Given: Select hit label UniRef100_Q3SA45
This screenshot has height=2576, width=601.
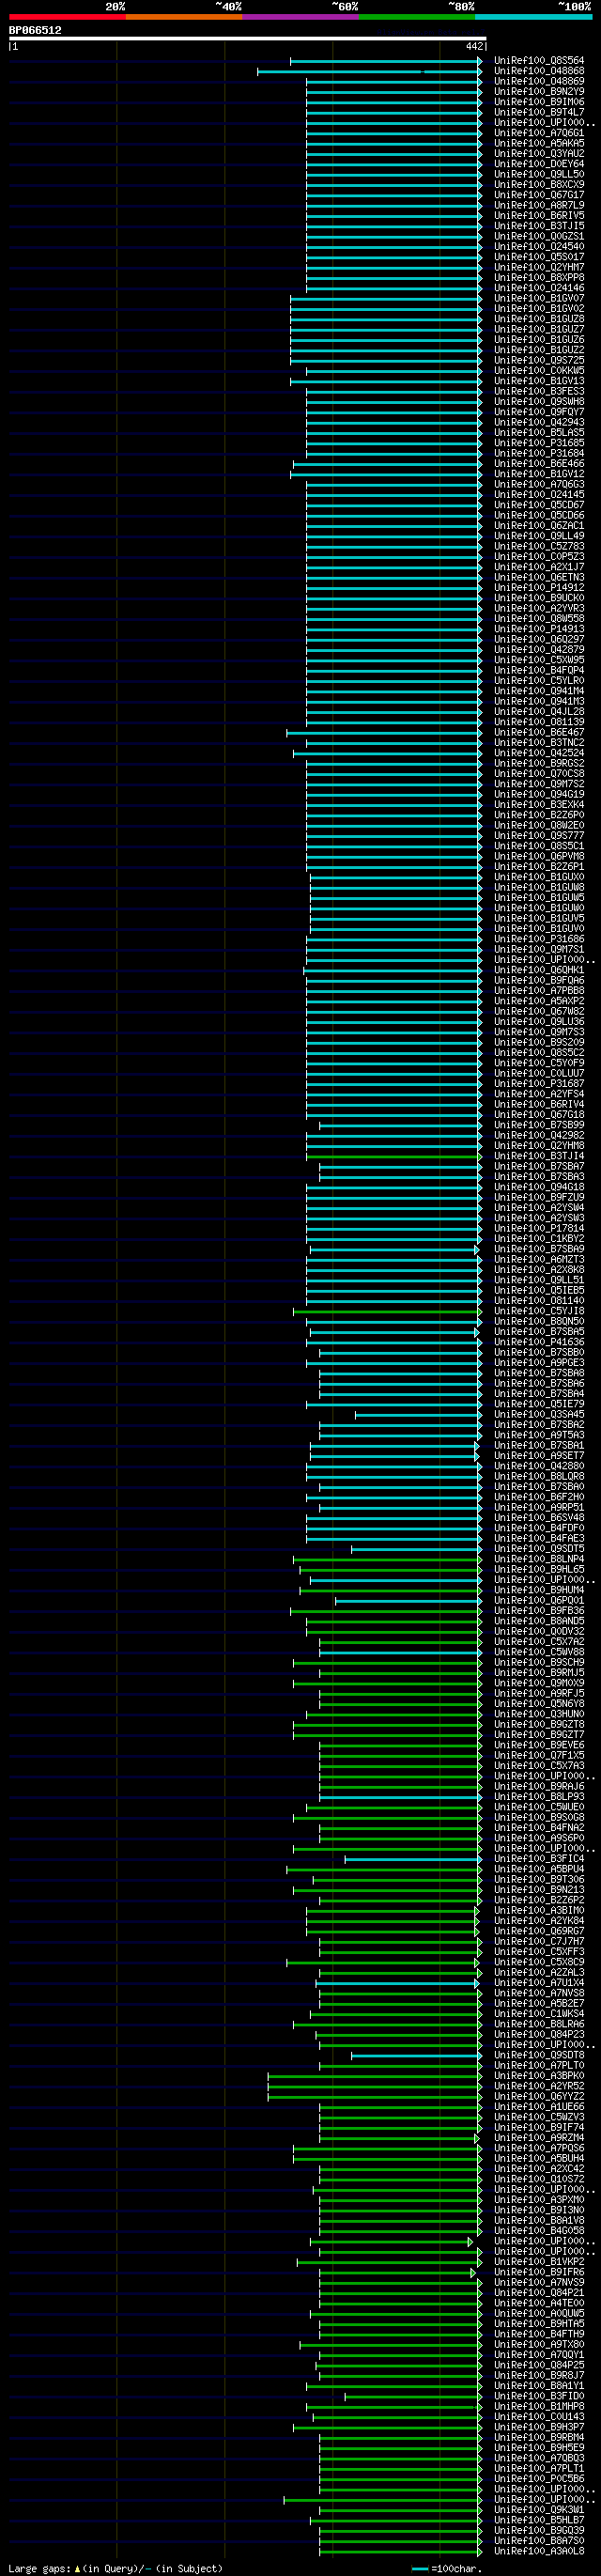Looking at the screenshot, I should coord(539,1415).
